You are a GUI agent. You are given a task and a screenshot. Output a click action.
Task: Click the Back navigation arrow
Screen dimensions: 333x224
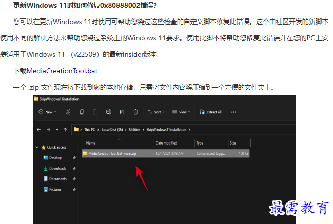coord(38,130)
